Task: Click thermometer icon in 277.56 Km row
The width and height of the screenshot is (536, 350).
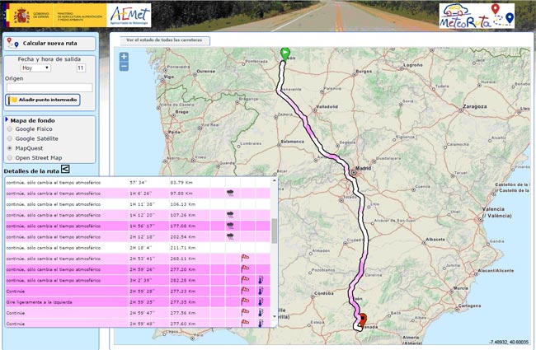Action: [x=261, y=313]
